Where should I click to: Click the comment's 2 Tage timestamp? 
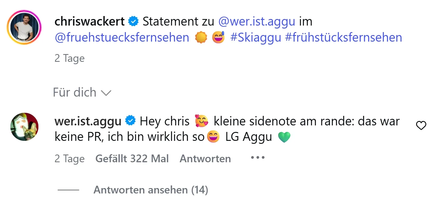point(70,159)
